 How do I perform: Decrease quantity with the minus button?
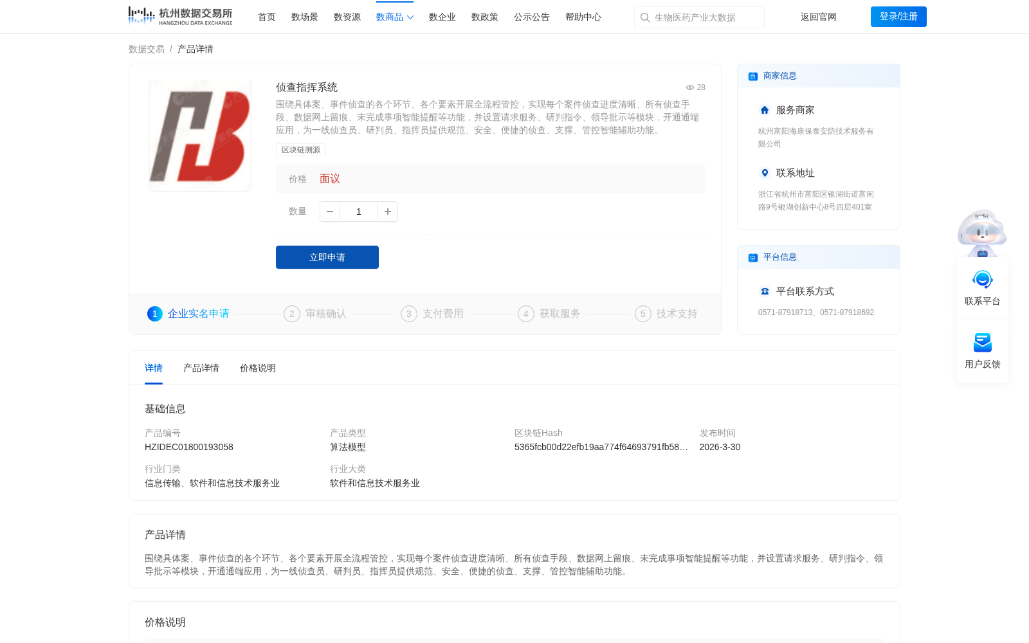330,212
